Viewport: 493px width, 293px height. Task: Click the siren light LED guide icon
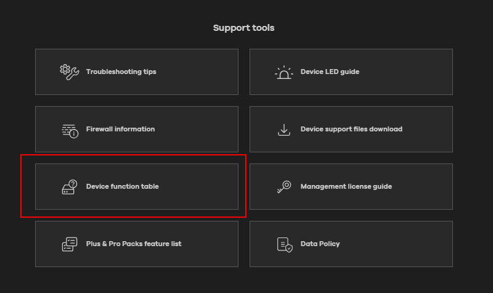(x=283, y=72)
